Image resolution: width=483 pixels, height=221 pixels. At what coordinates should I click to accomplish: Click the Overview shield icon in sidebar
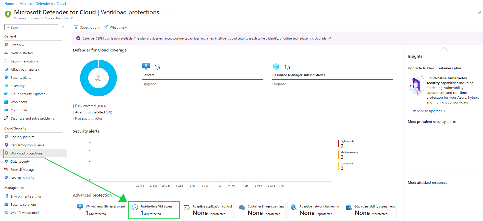pos(6,45)
